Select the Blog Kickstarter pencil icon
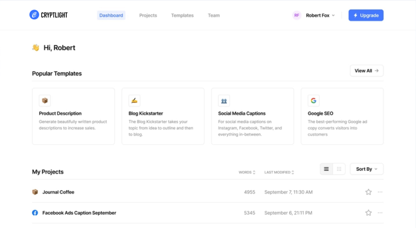Viewport: 416px width, 228px height. click(x=134, y=101)
